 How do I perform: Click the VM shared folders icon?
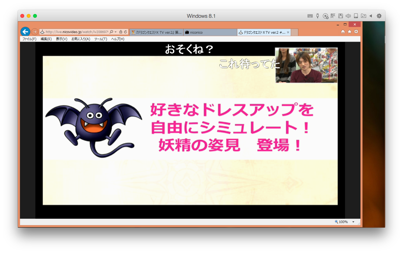(x=363, y=16)
